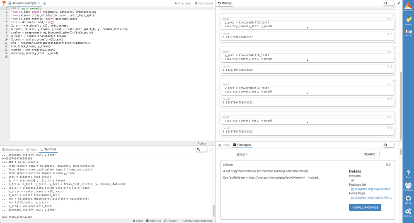This screenshot has width=414, height=223.
Task: Expand the Terminal pane to full size
Action: click(x=211, y=149)
